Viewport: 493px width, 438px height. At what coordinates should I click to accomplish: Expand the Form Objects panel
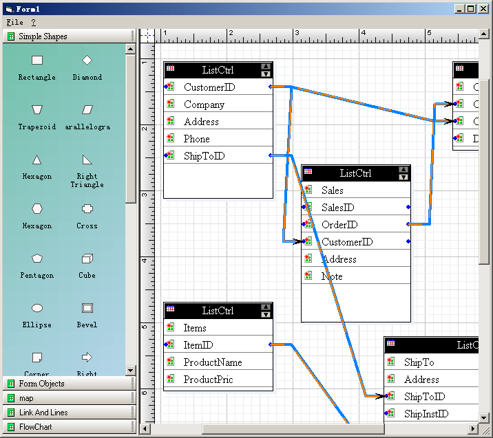(x=69, y=384)
